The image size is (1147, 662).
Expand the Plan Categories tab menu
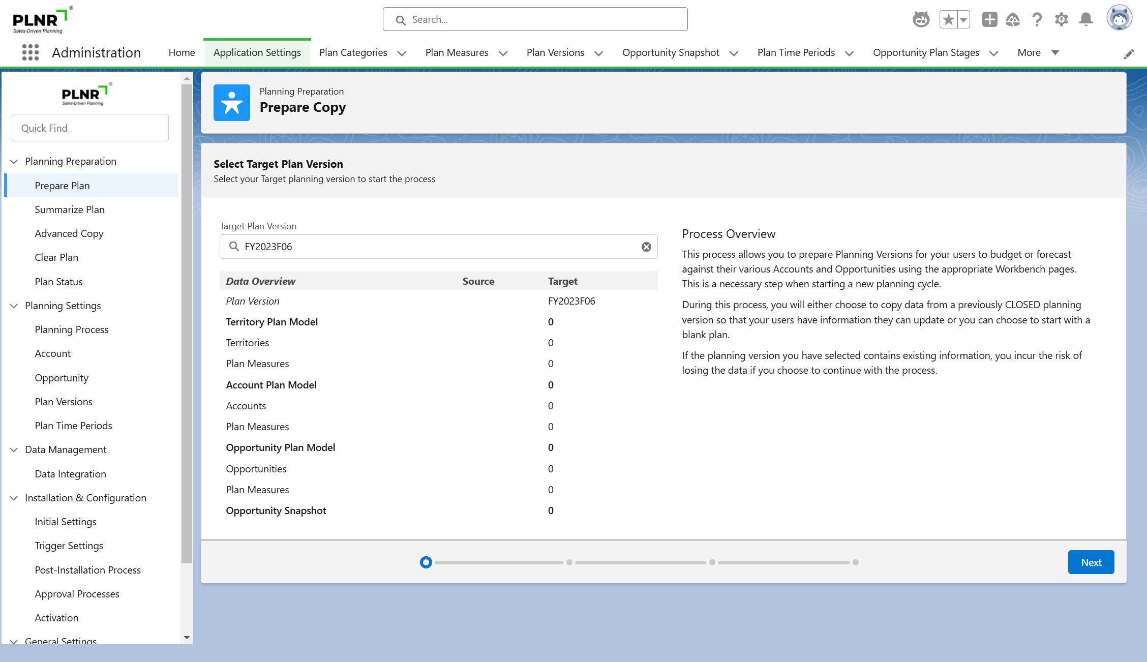click(402, 53)
